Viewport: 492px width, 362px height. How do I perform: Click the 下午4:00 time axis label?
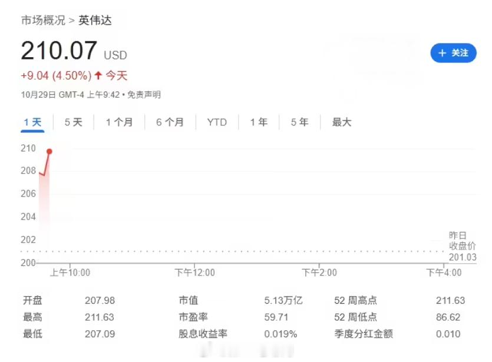pyautogui.click(x=444, y=273)
